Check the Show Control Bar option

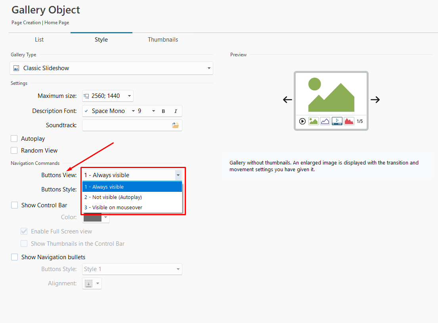(14, 205)
